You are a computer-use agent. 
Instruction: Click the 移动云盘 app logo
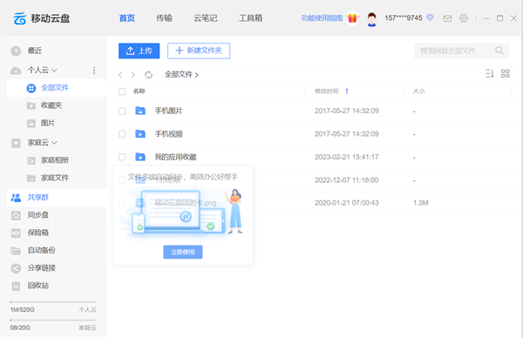(20, 18)
